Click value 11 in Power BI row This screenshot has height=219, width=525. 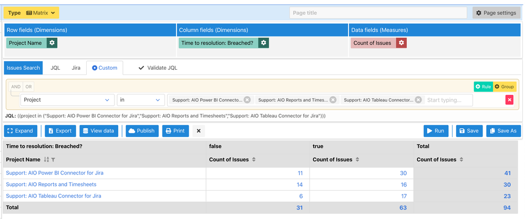pos(300,173)
